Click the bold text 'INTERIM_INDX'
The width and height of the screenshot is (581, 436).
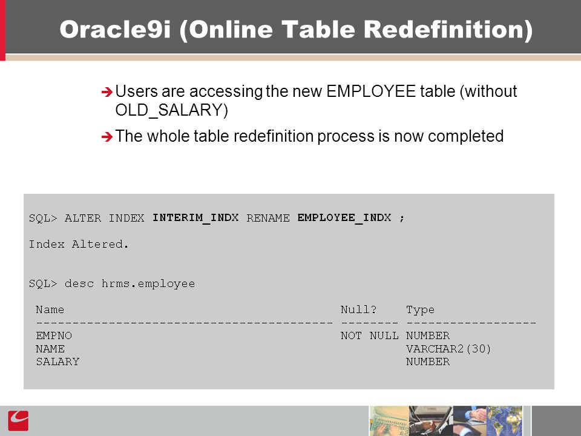click(195, 218)
